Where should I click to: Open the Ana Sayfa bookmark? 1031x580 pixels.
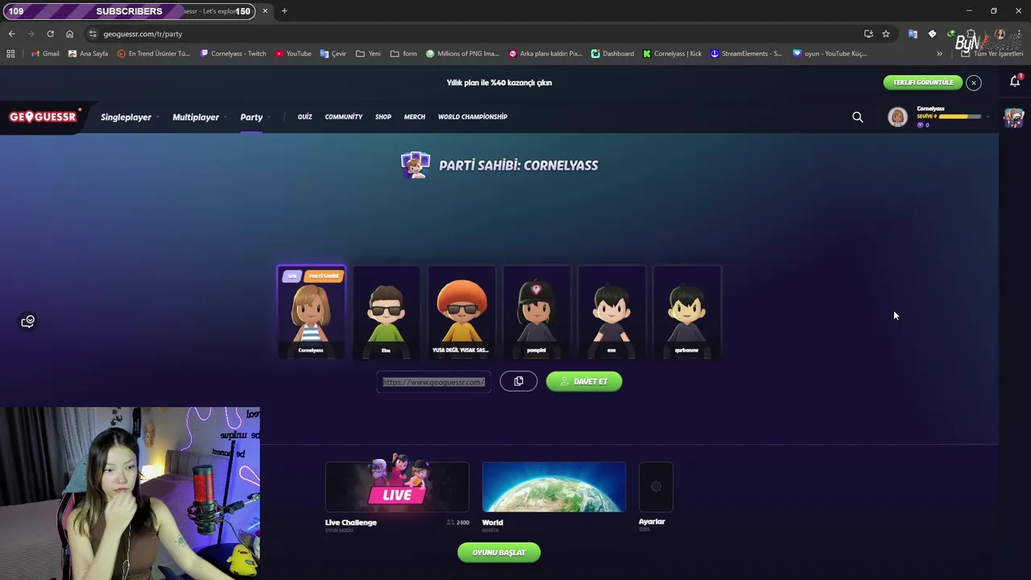click(x=88, y=54)
